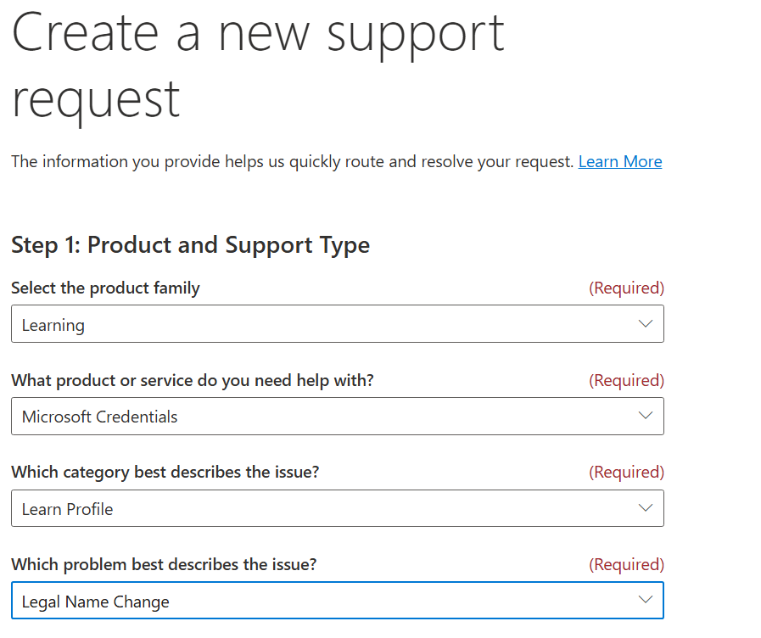This screenshot has height=638, width=761.
Task: Click the "Which problem best describes the issue?" label
Action: pyautogui.click(x=164, y=565)
